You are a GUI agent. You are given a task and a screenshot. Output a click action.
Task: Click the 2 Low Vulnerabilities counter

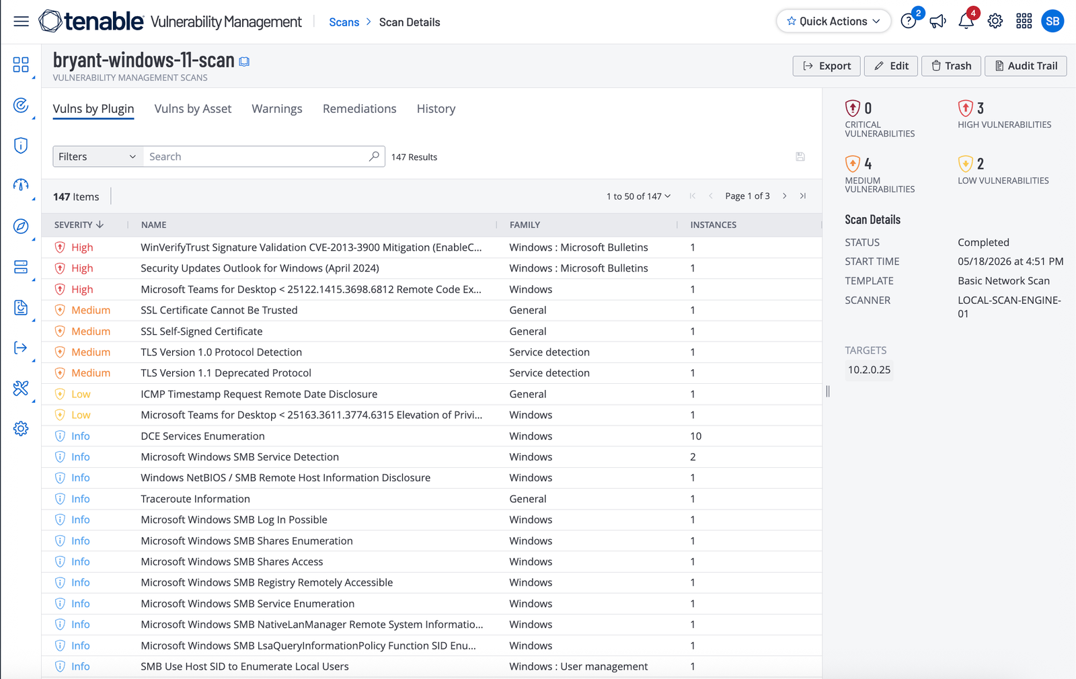1003,170
